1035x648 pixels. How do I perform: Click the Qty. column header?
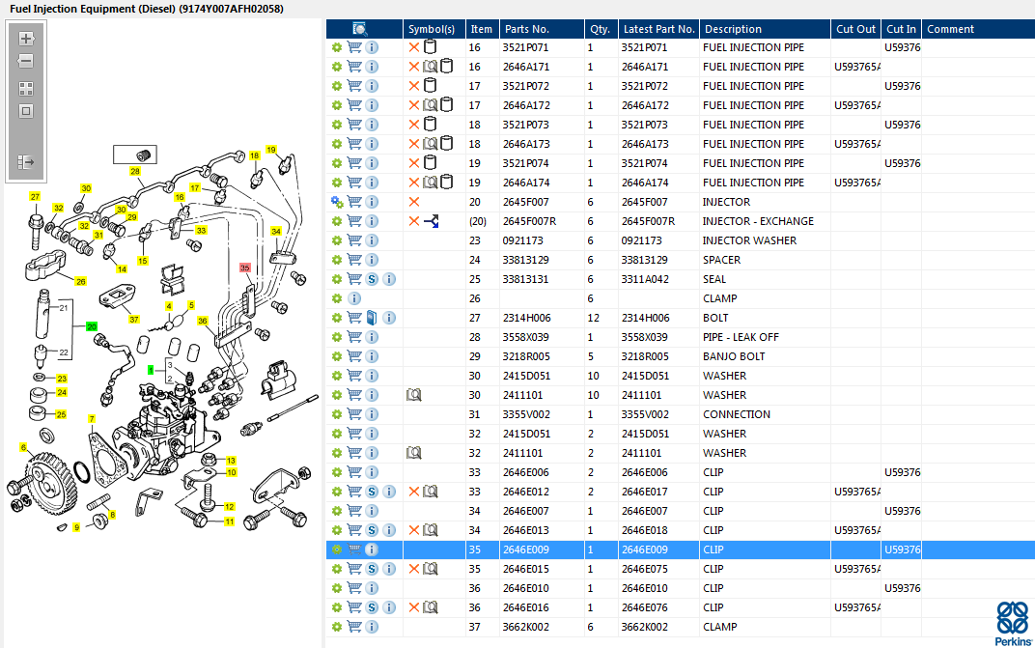coord(600,29)
